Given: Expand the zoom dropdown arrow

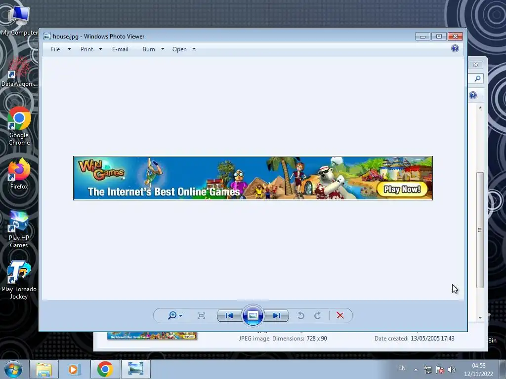Looking at the screenshot, I should click(x=181, y=316).
